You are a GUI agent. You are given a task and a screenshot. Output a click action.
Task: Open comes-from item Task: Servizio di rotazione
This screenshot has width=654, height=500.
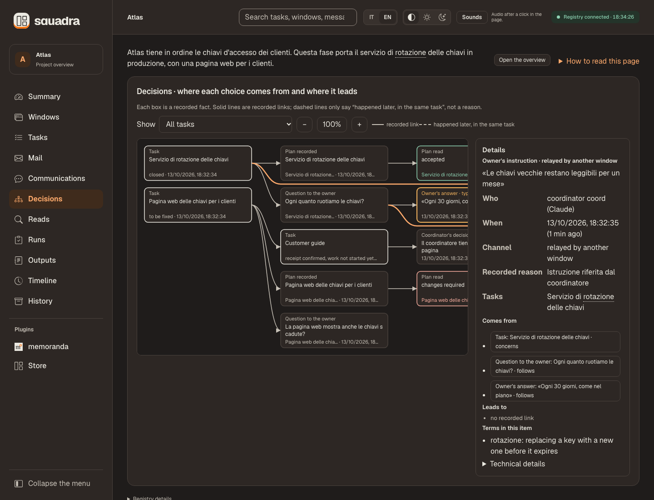tap(555, 342)
